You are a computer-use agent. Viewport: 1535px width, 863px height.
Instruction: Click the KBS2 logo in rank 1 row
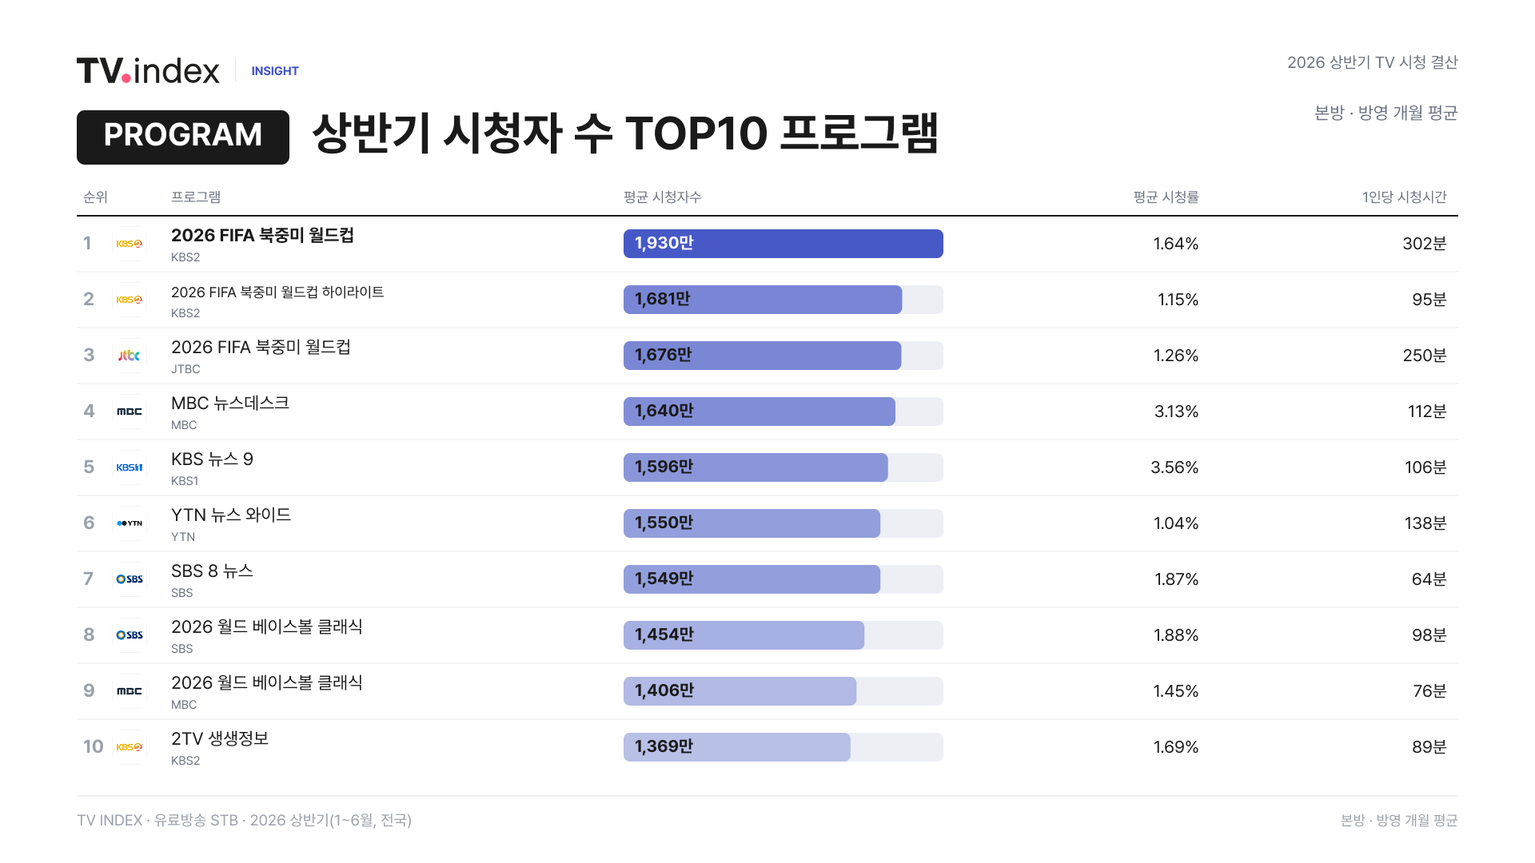point(130,244)
